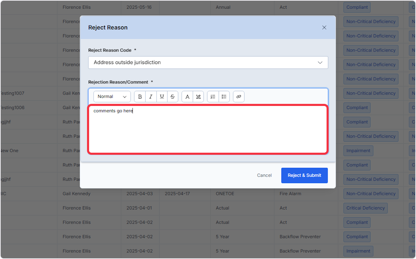
Task: Toggle underline formatting in comment editor
Action: click(162, 97)
